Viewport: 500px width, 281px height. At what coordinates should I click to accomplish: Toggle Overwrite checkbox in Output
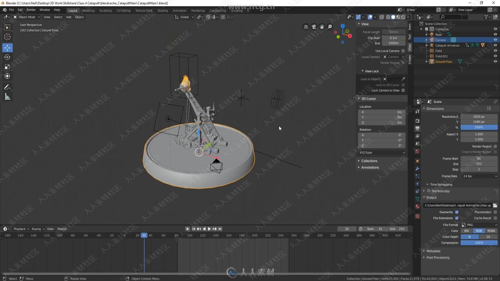[x=457, y=212]
